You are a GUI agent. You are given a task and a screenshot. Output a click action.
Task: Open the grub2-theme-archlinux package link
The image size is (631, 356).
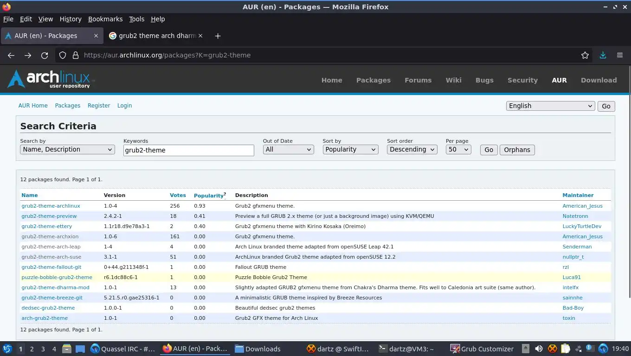coord(51,206)
